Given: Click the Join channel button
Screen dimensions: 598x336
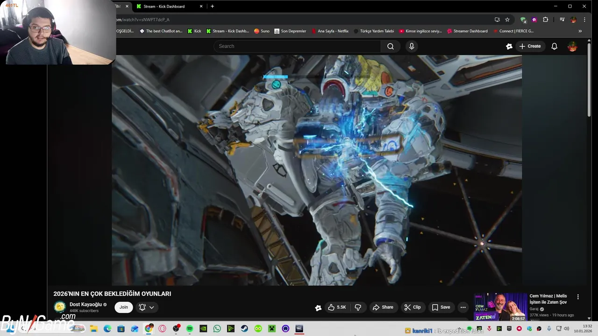Looking at the screenshot, I should pos(123,307).
